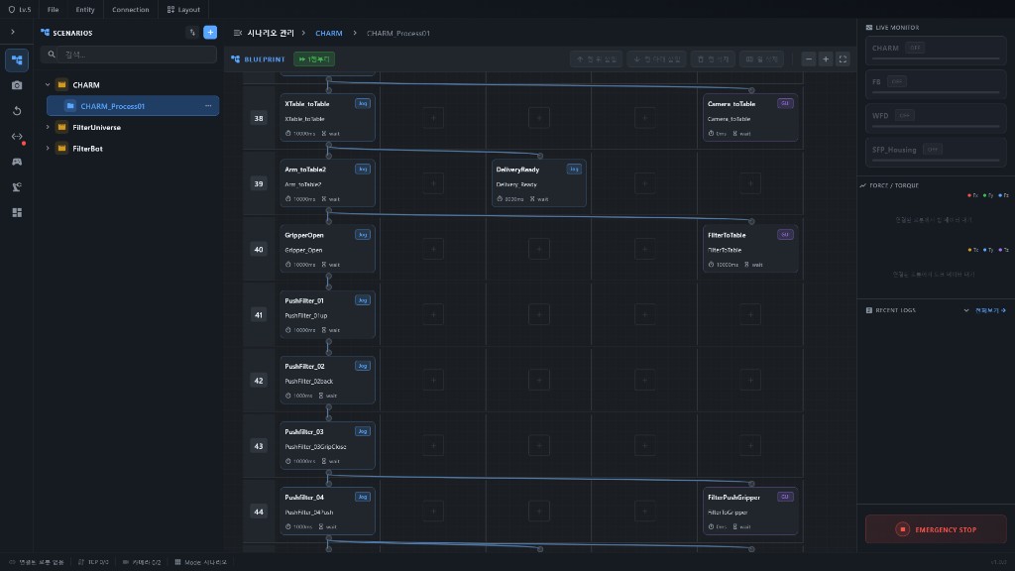Open the Entity menu
Image resolution: width=1015 pixels, height=571 pixels.
tap(85, 10)
